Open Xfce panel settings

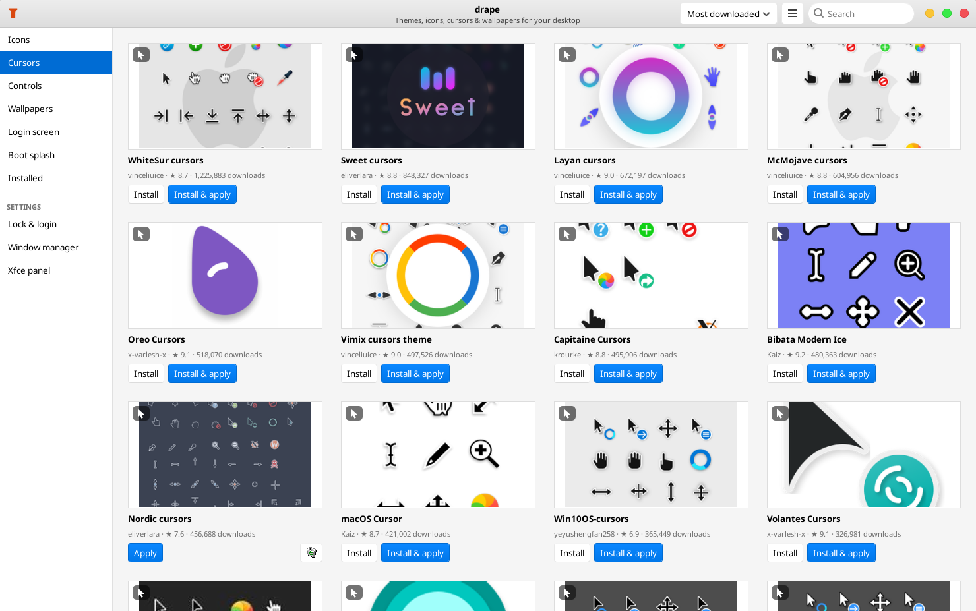56,270
